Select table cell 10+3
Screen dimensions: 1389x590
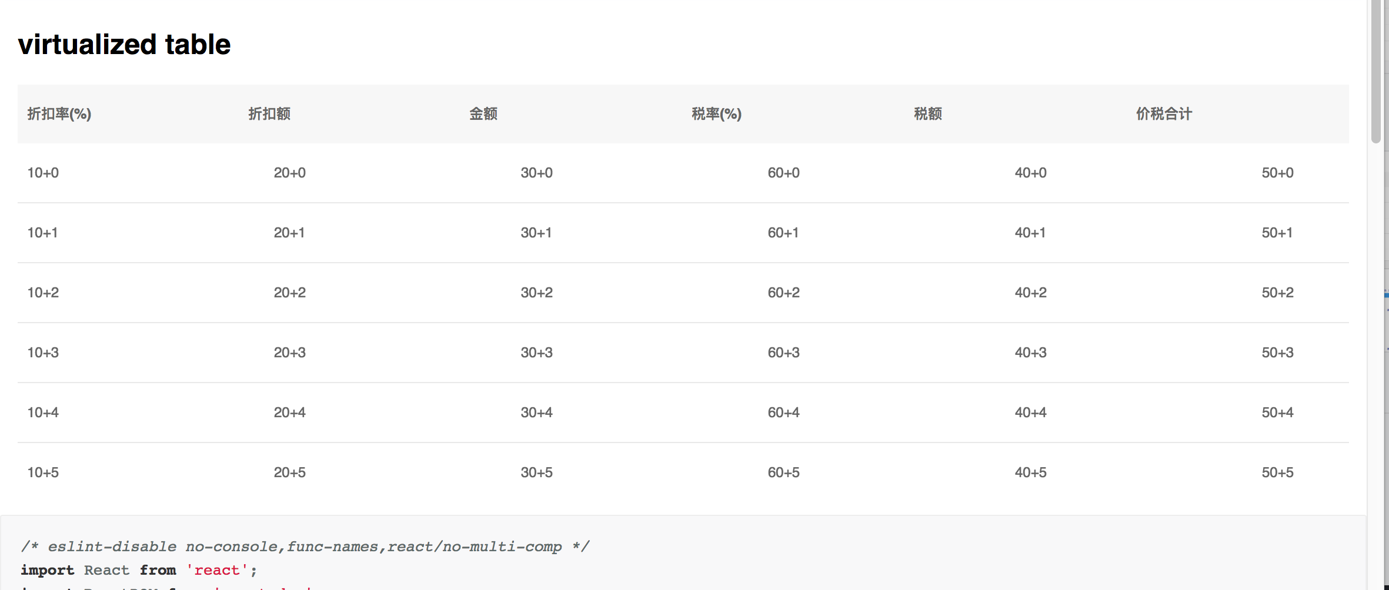[43, 353]
